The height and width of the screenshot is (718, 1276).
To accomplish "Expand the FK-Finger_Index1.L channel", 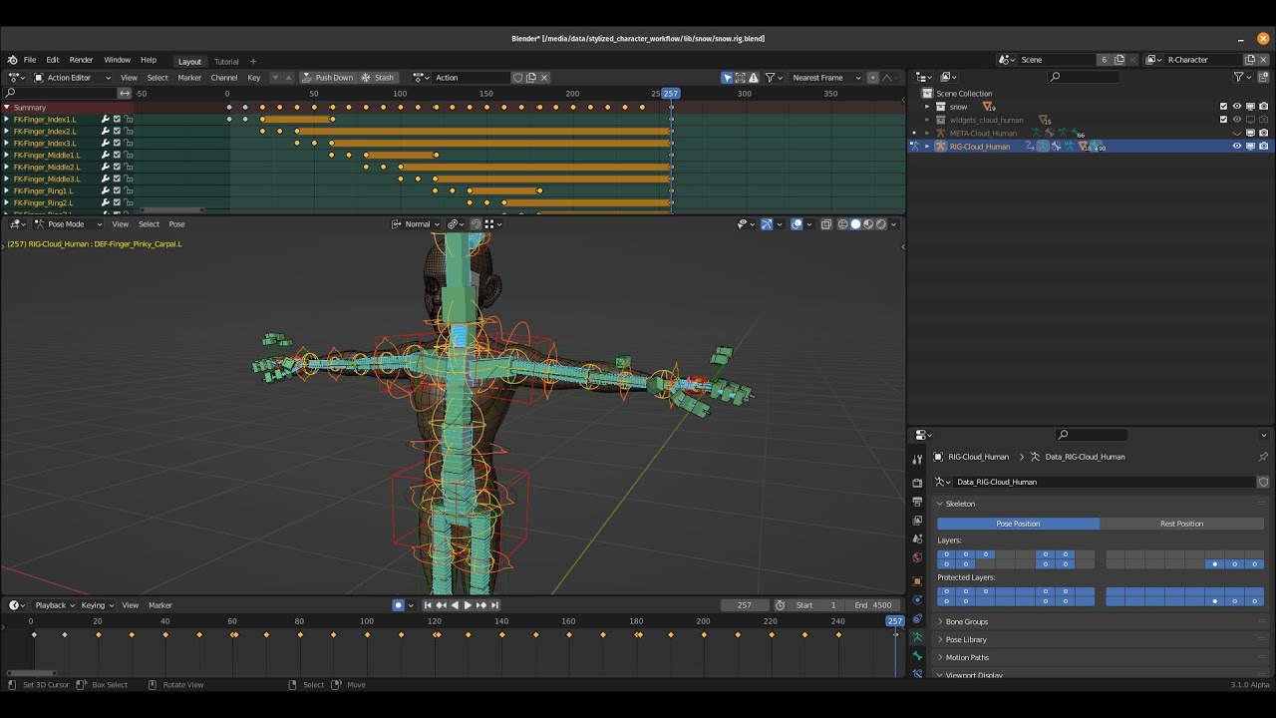I will pyautogui.click(x=6, y=120).
